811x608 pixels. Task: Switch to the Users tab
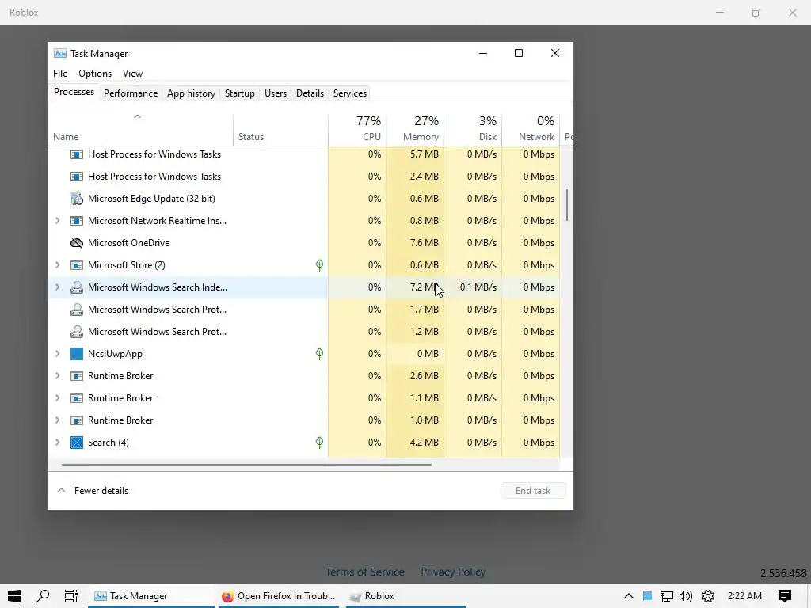(x=275, y=93)
